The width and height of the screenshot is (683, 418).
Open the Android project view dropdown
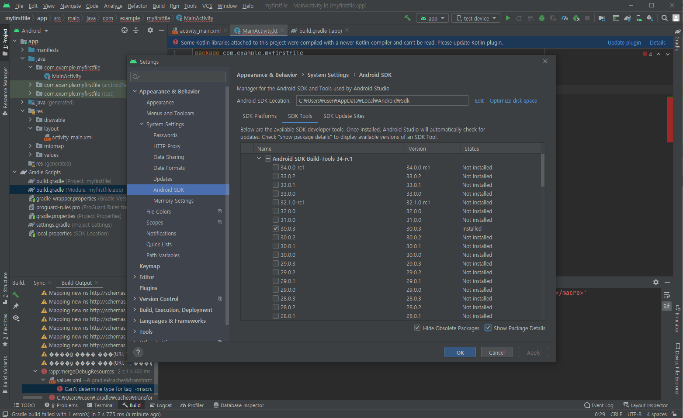[x=31, y=31]
